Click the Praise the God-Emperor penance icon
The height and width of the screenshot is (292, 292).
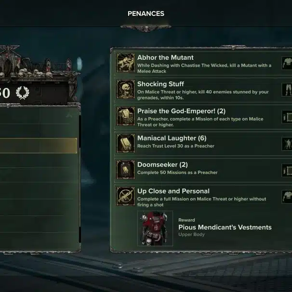coord(126,116)
